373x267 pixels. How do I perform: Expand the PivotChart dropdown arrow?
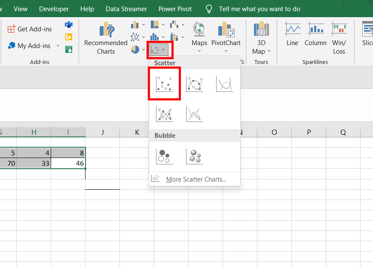226,51
